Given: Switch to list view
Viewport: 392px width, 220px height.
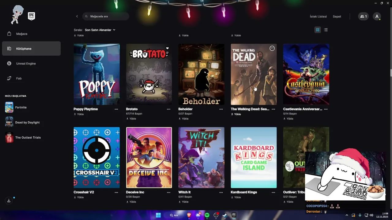Looking at the screenshot, I should pos(326,30).
